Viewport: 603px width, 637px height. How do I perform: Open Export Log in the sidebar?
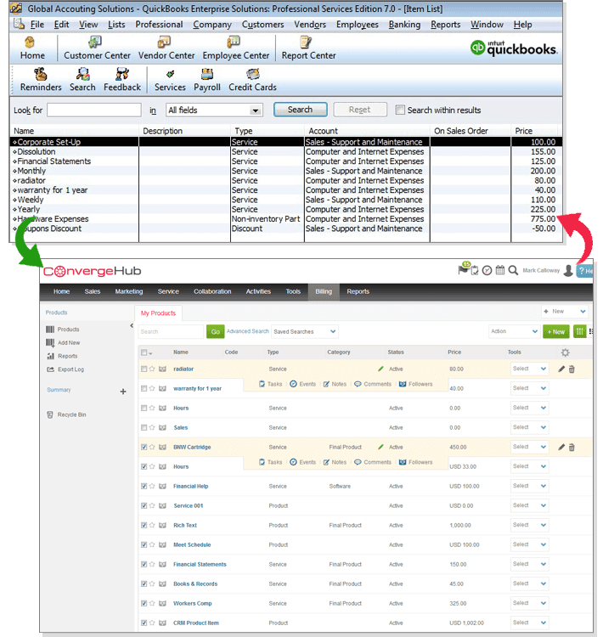[x=65, y=369]
